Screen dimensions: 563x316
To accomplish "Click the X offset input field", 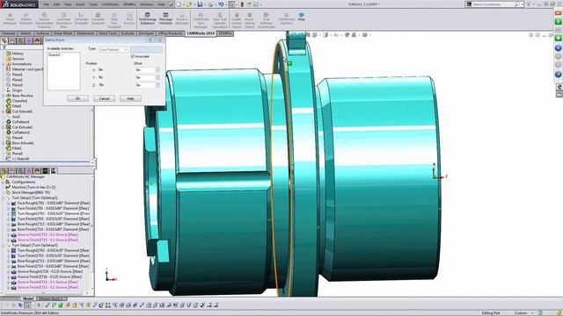I will click(x=144, y=70).
